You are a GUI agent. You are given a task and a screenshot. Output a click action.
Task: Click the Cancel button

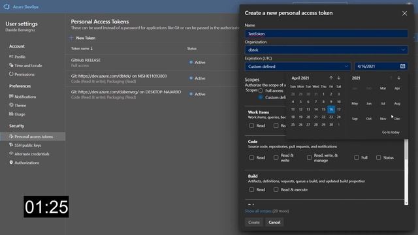pyautogui.click(x=274, y=222)
